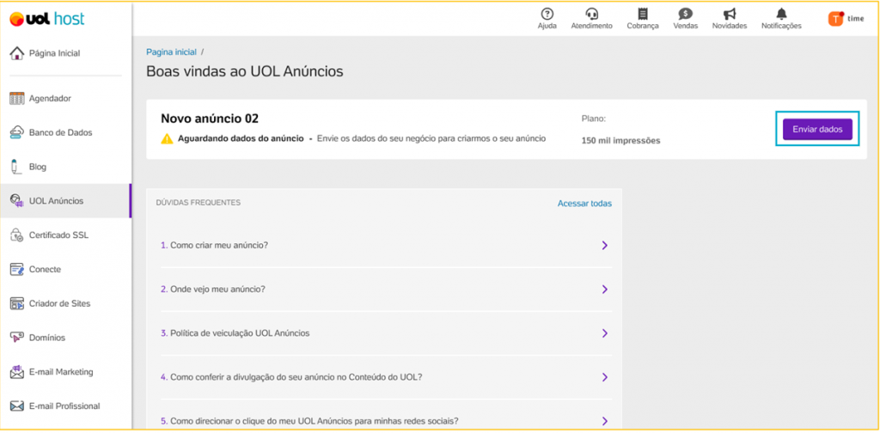Open E-mail Profissional menu label
Screen dimensions: 880x433
tap(64, 406)
